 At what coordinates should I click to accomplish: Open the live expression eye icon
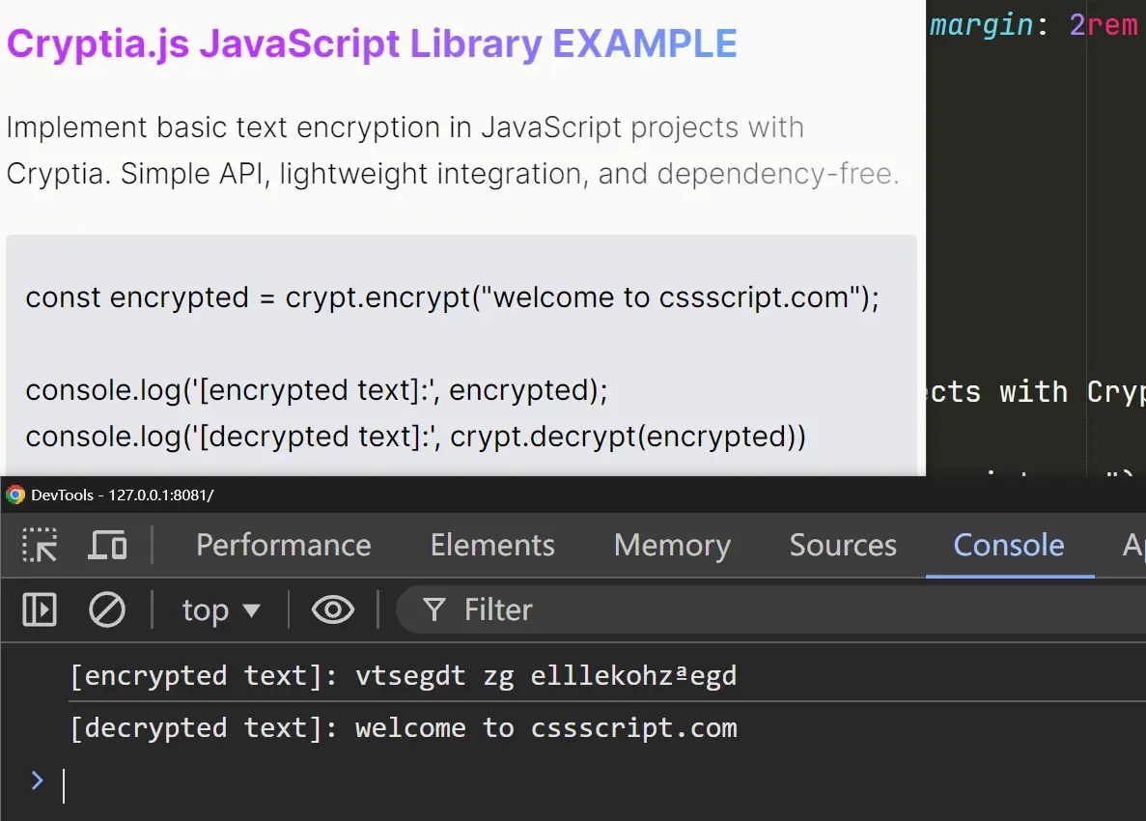coord(332,609)
